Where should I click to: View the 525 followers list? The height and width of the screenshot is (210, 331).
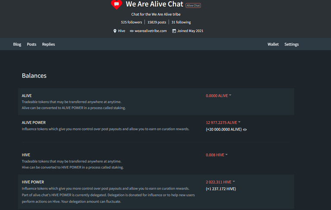(x=131, y=22)
